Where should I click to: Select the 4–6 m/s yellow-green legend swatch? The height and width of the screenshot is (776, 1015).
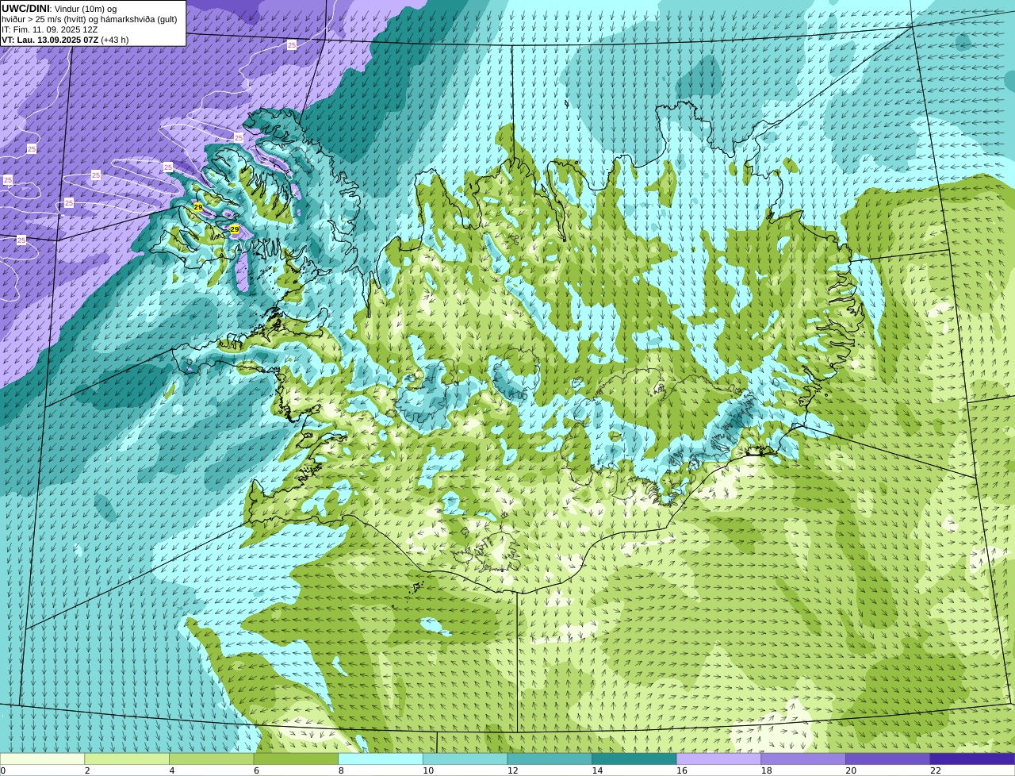tap(211, 759)
